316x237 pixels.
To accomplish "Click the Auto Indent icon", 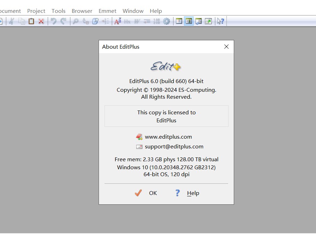I will pyautogui.click(x=147, y=21).
